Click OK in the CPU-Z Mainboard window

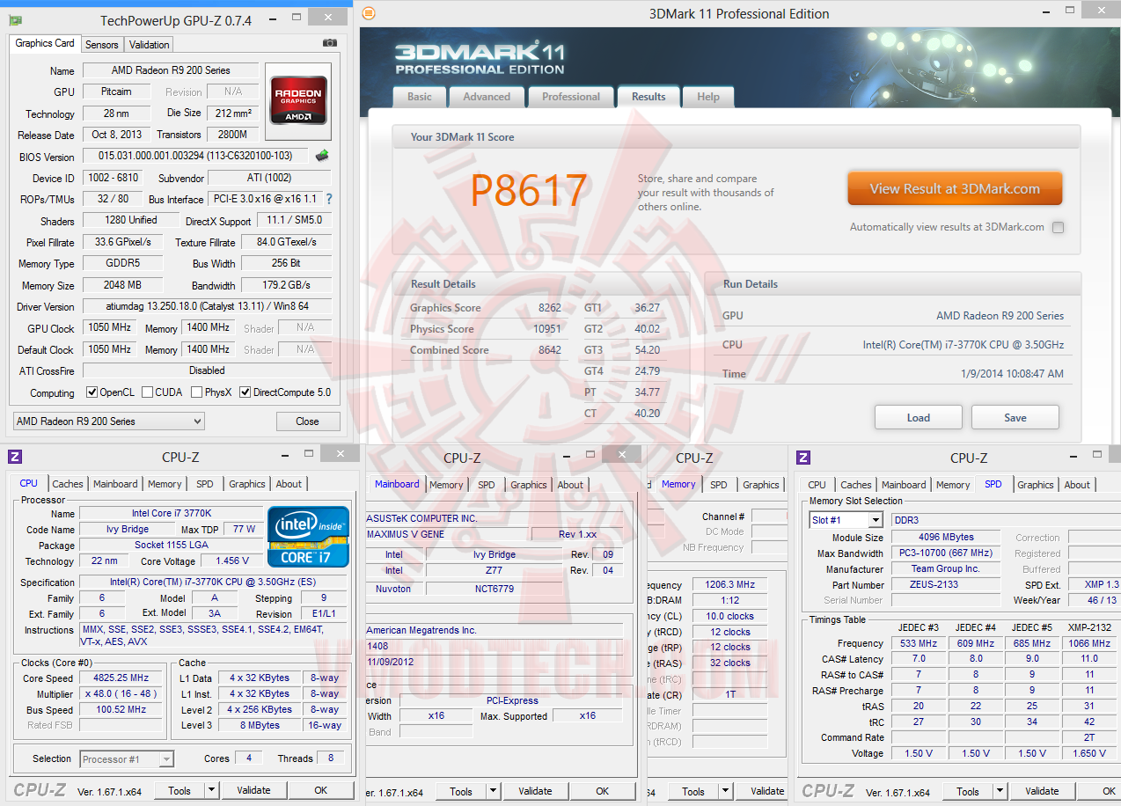(602, 791)
